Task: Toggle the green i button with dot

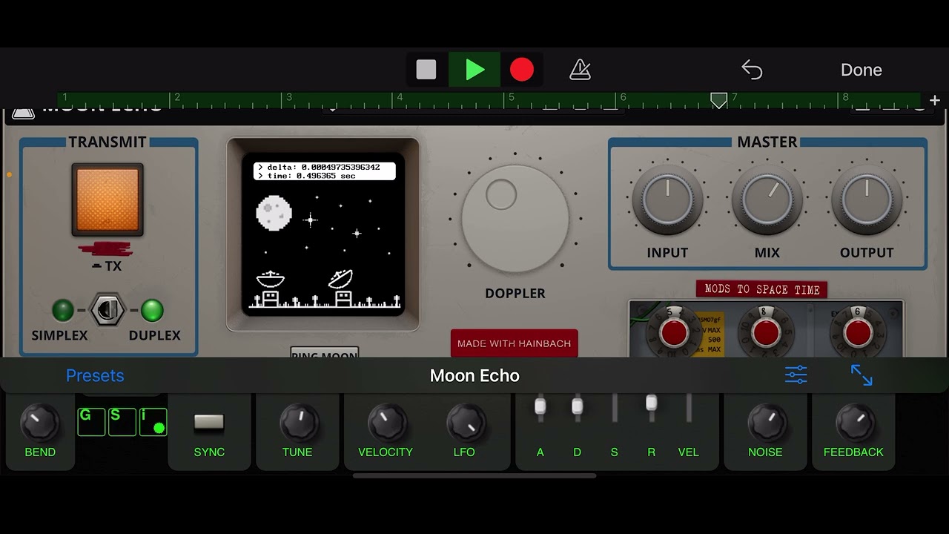Action: tap(153, 421)
